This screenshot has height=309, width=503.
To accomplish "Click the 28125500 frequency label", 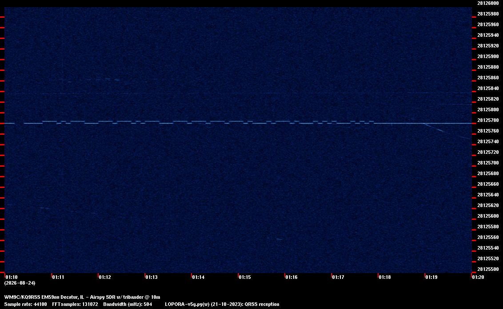I will [488, 269].
